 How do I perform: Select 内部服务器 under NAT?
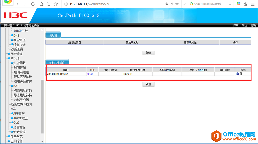(x=21, y=100)
